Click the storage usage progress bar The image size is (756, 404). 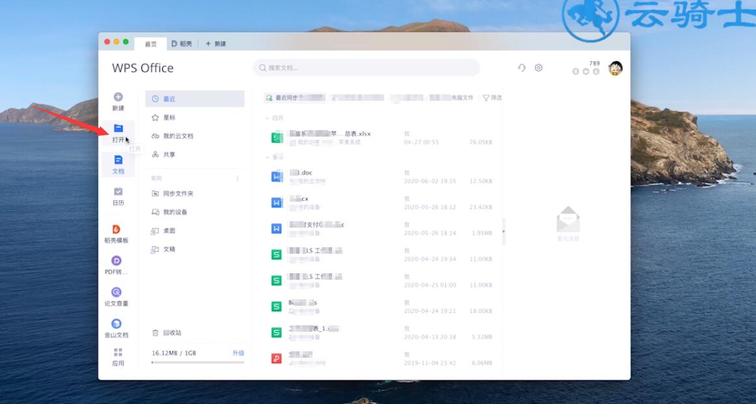[198, 362]
